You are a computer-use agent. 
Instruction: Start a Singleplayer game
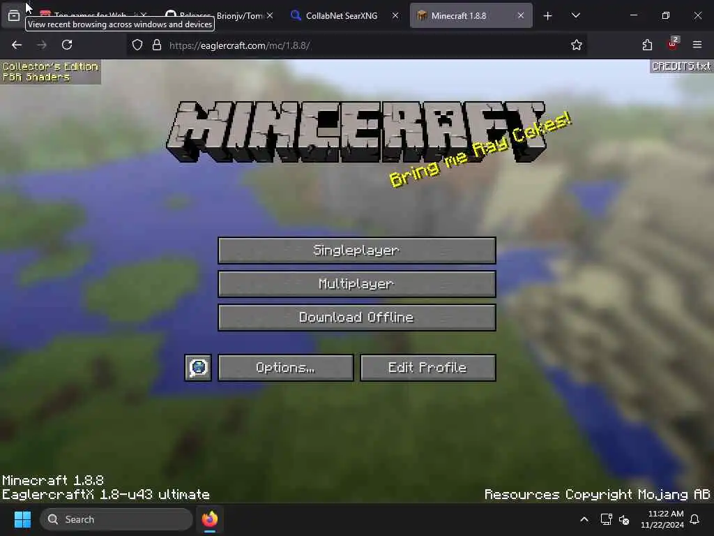[356, 251]
